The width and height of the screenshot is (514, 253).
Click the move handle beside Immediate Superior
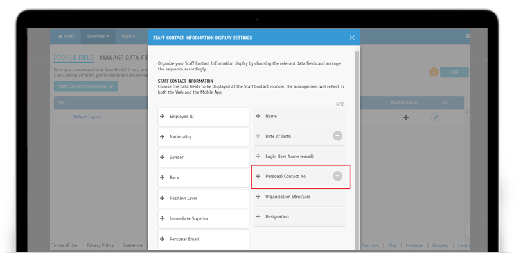[162, 218]
